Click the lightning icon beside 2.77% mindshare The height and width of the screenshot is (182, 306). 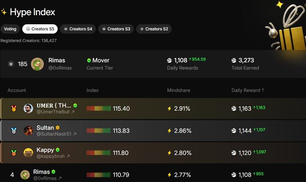pyautogui.click(x=169, y=175)
